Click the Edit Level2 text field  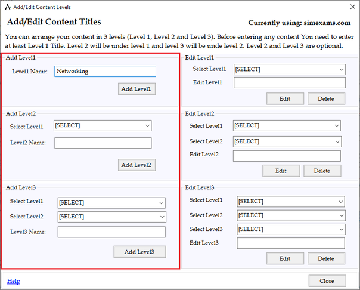(x=287, y=156)
